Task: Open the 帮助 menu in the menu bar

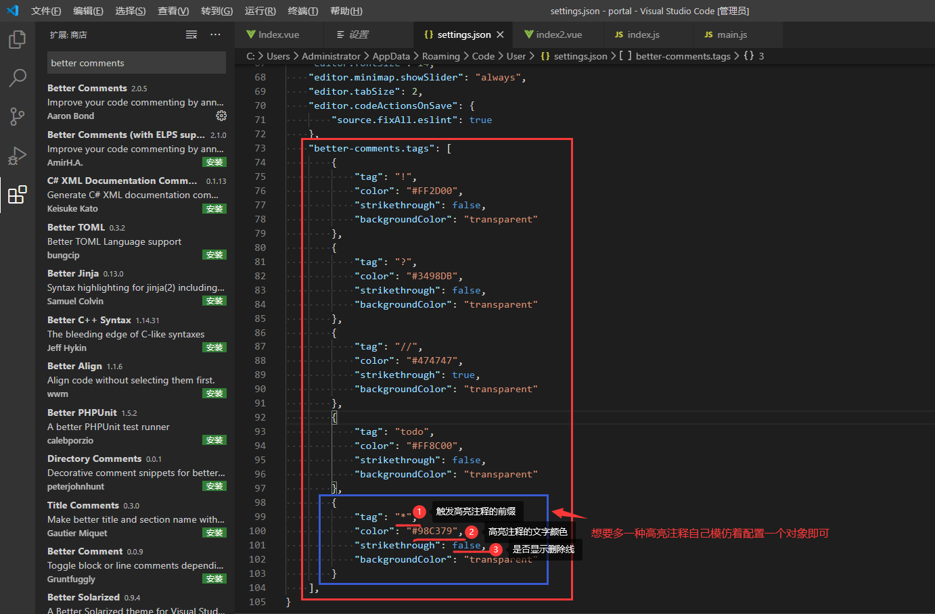Action: pyautogui.click(x=346, y=10)
